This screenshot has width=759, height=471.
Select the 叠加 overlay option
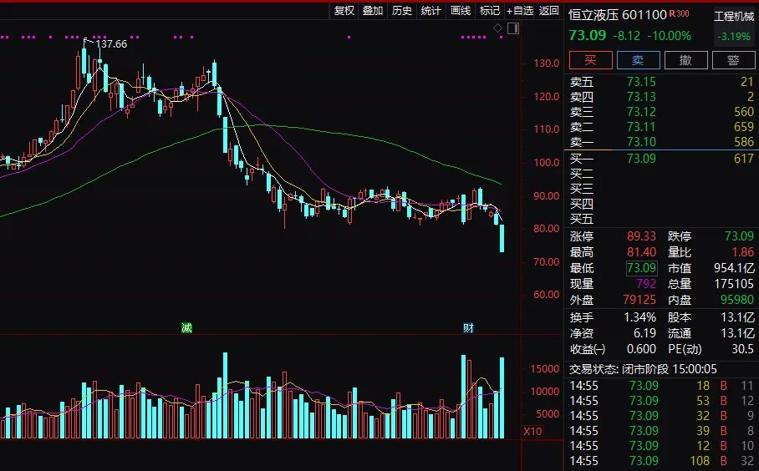coord(373,11)
